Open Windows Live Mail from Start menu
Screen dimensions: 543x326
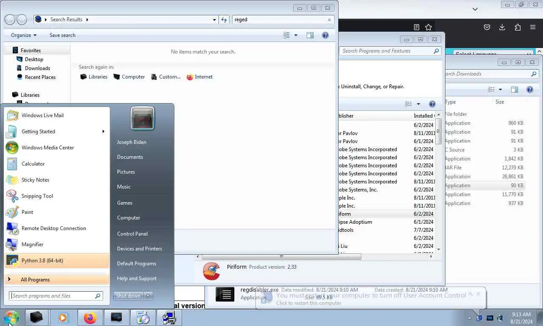57,115
